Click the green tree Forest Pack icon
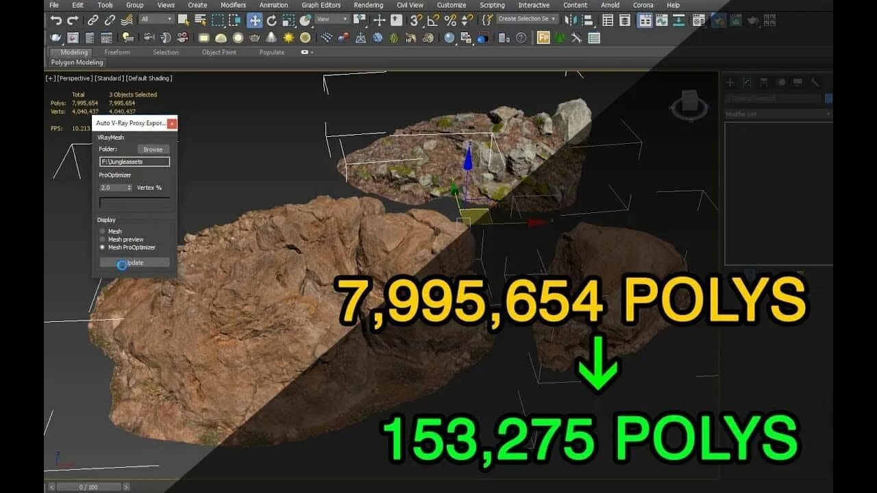The width and height of the screenshot is (877, 493). [560, 38]
